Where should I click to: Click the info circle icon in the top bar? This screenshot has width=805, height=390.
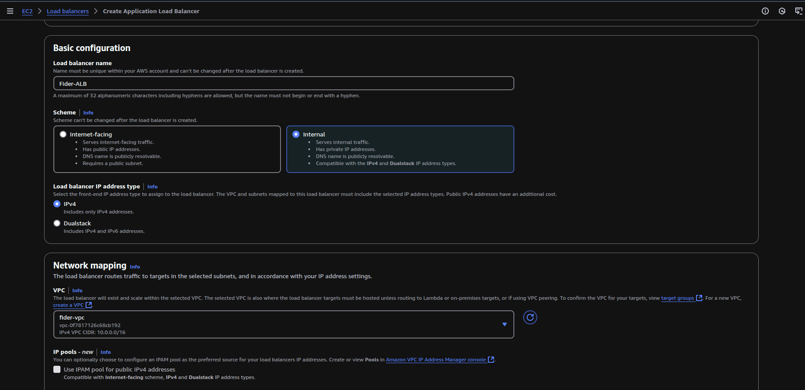point(765,11)
